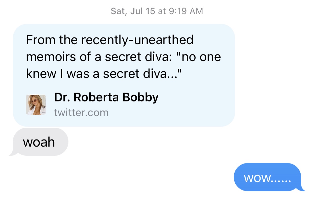Click the tail of the blue wow bubble

302,189
